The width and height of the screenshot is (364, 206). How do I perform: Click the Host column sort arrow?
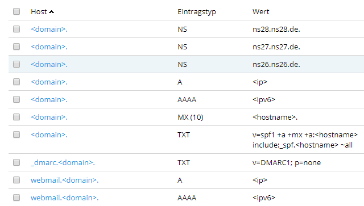(52, 12)
